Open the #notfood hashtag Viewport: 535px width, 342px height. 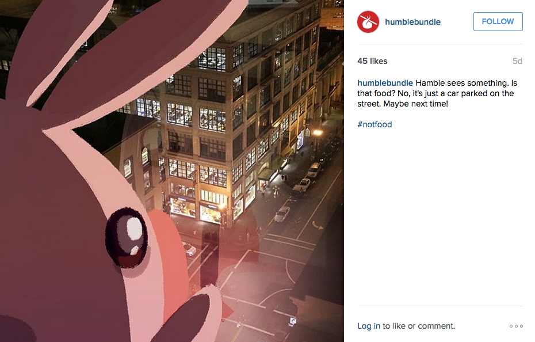[375, 124]
